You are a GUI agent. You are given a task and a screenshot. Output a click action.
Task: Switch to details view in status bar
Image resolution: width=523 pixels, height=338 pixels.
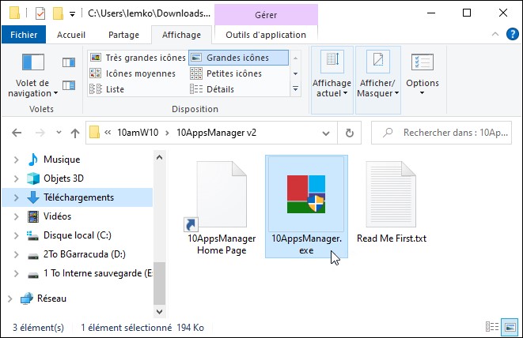[x=493, y=327]
